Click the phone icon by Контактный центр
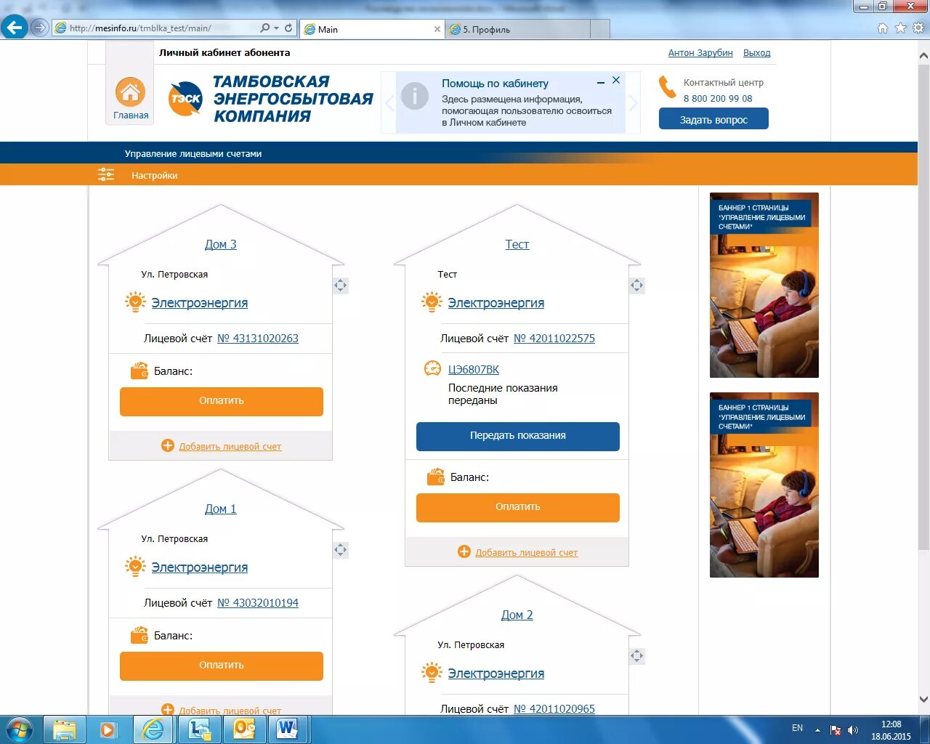 coord(666,87)
